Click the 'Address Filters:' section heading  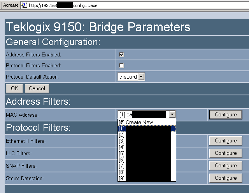click(38, 101)
